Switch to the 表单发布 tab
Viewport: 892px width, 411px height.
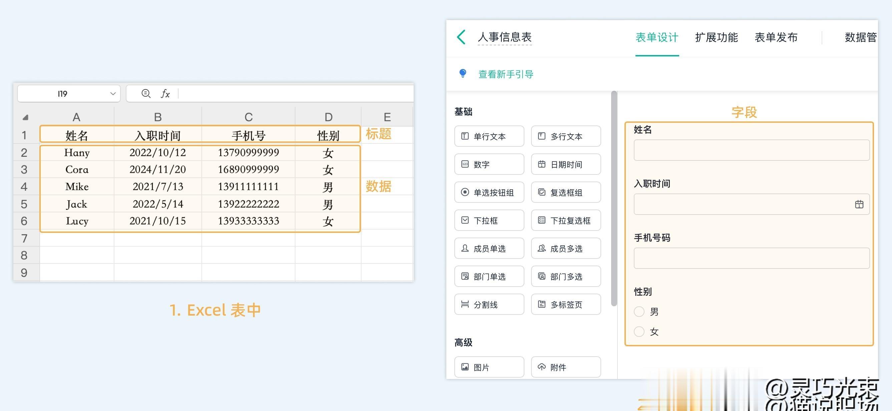[x=776, y=37]
